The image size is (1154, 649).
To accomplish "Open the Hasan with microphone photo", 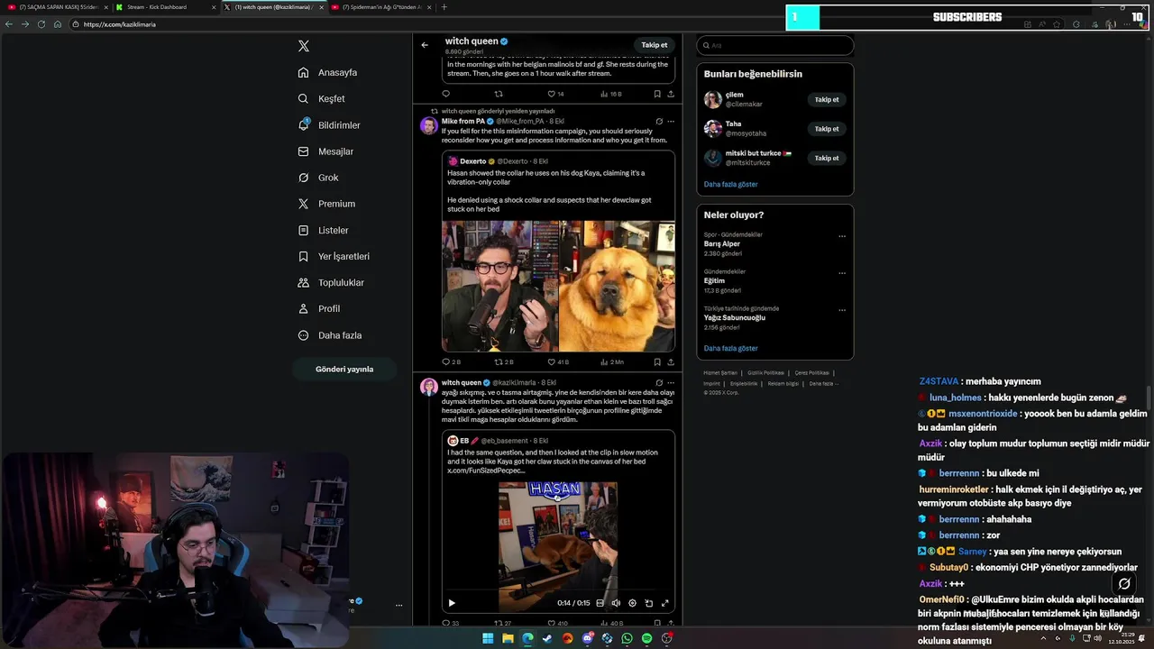I will point(499,286).
